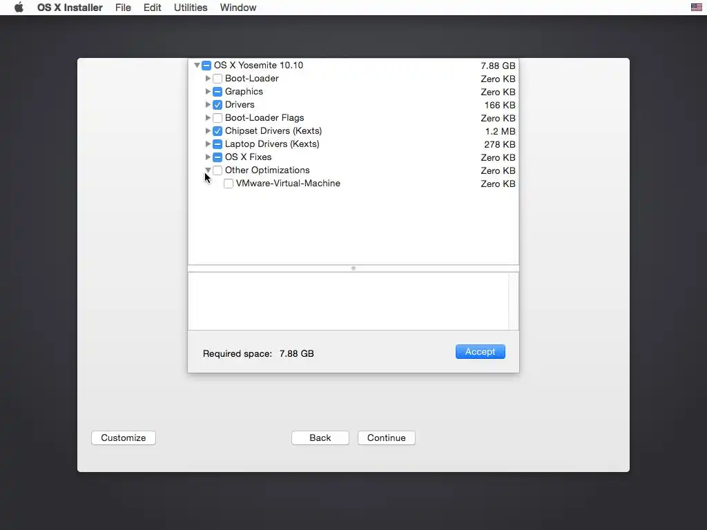This screenshot has width=707, height=530.
Task: Open the Apple menu
Action: [19, 8]
